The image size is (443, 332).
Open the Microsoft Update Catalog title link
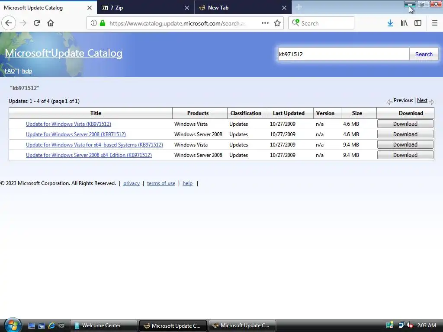(64, 53)
